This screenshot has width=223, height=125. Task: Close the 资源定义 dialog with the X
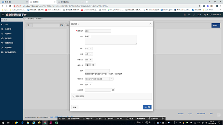(151, 24)
